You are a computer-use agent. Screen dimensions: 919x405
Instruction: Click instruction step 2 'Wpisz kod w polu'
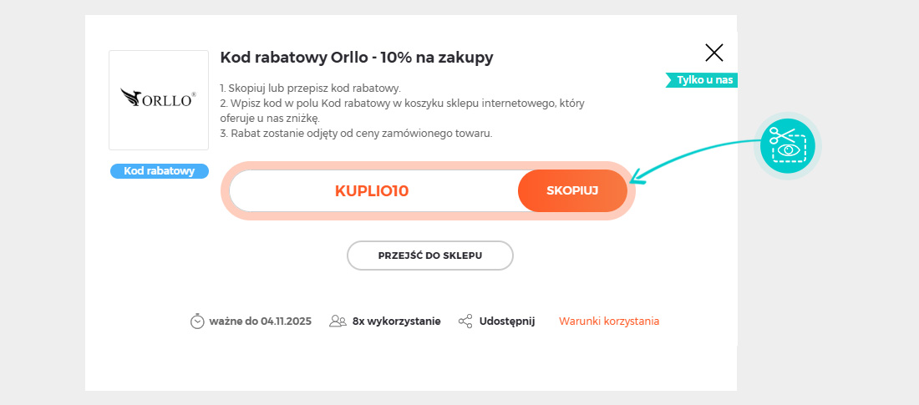tap(402, 103)
